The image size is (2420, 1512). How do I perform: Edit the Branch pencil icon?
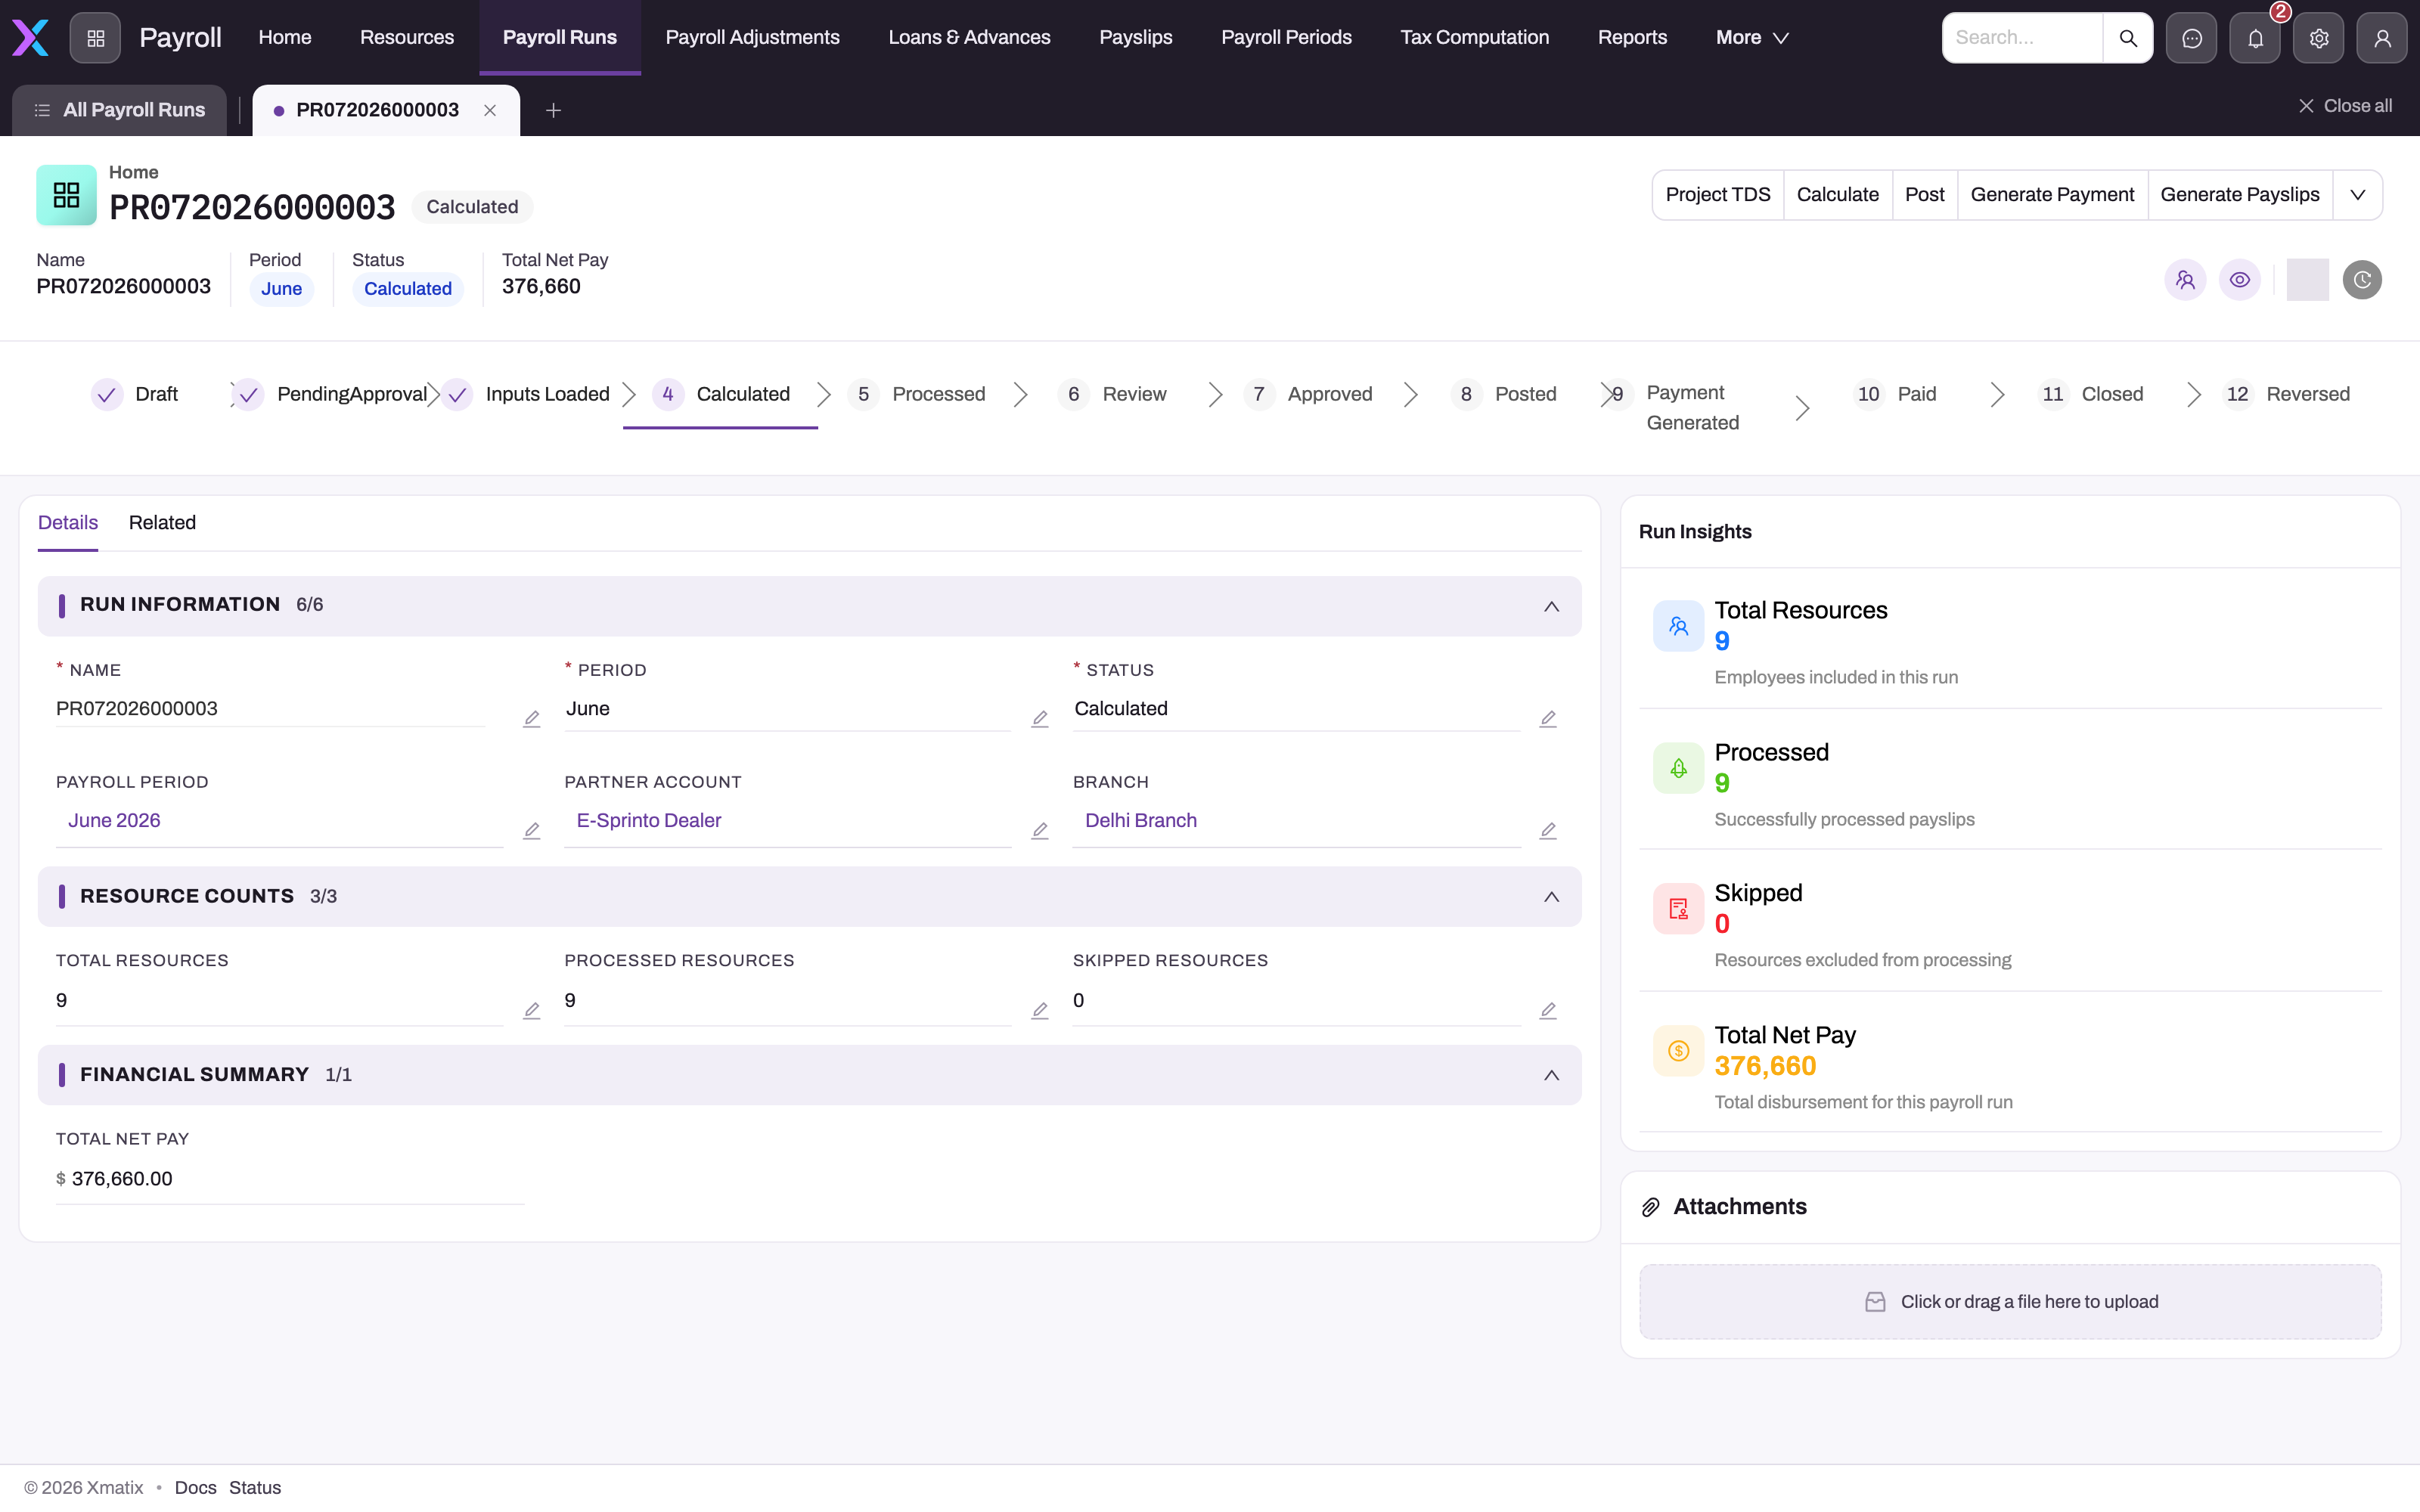[1548, 831]
